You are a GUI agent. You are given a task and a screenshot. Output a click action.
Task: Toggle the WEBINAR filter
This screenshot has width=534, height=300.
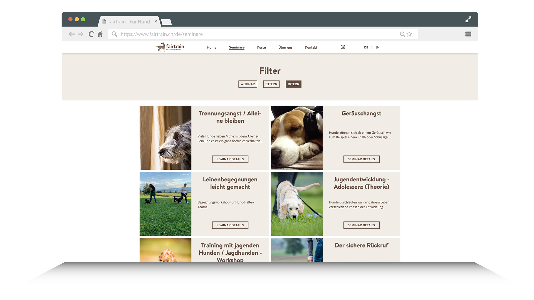tap(248, 84)
